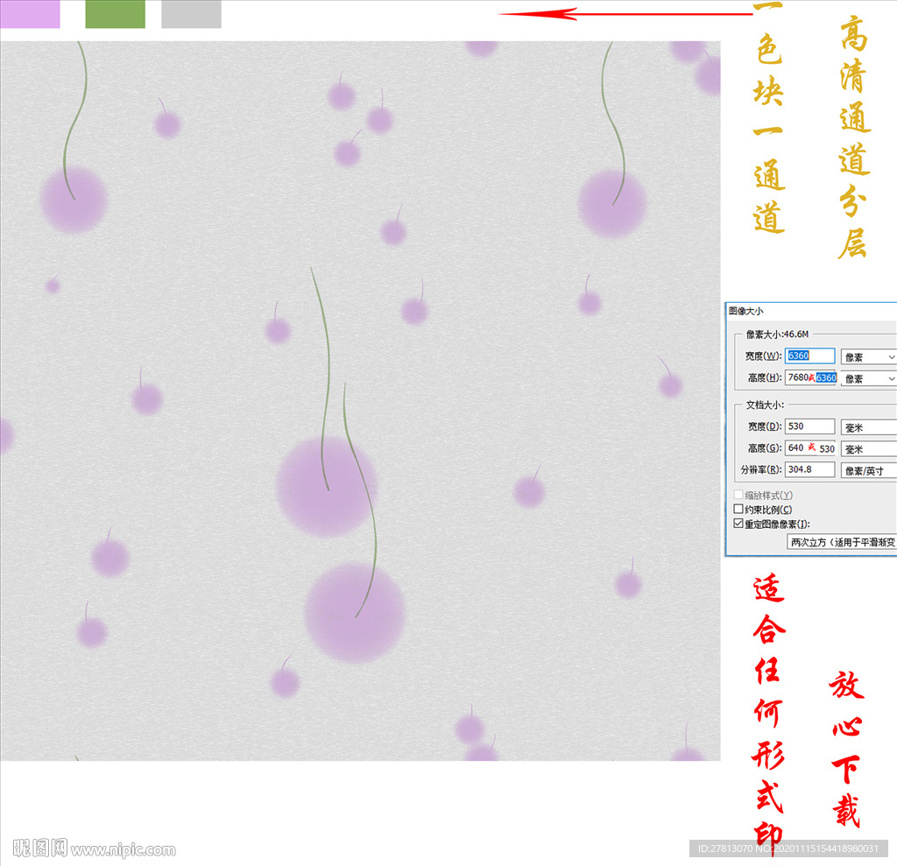The width and height of the screenshot is (897, 866).
Task: Click the 分辨率(R) field showing 304.8
Action: [x=809, y=469]
